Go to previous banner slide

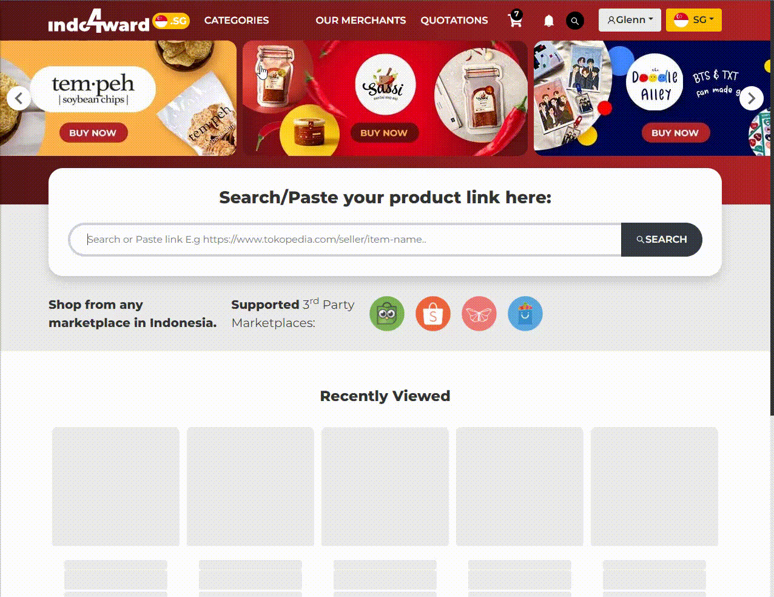pos(19,98)
